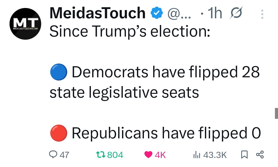
Task: Click the gray scrollbar thumb on right edge
Action: [276, 113]
